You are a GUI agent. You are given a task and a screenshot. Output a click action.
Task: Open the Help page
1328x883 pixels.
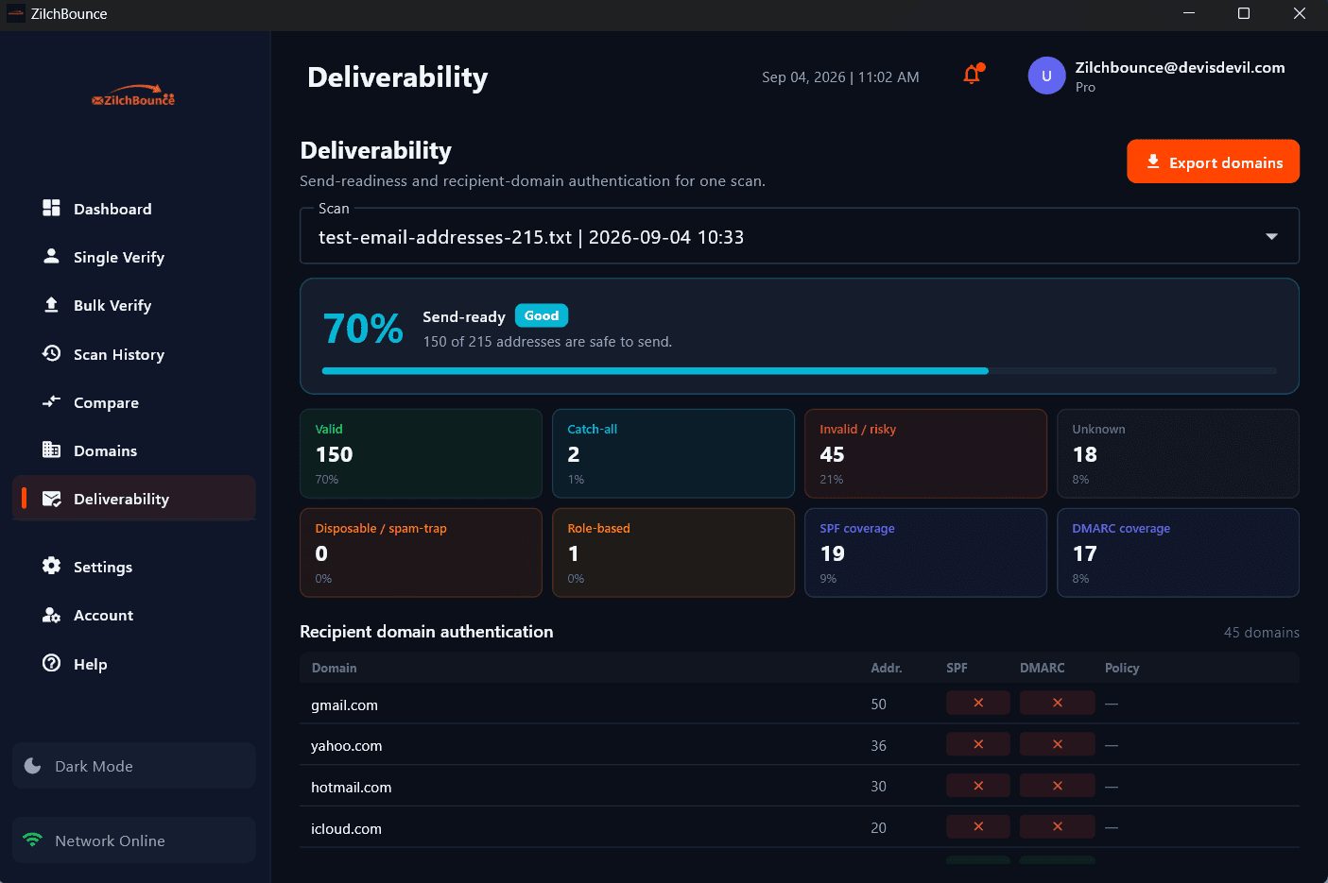point(134,664)
